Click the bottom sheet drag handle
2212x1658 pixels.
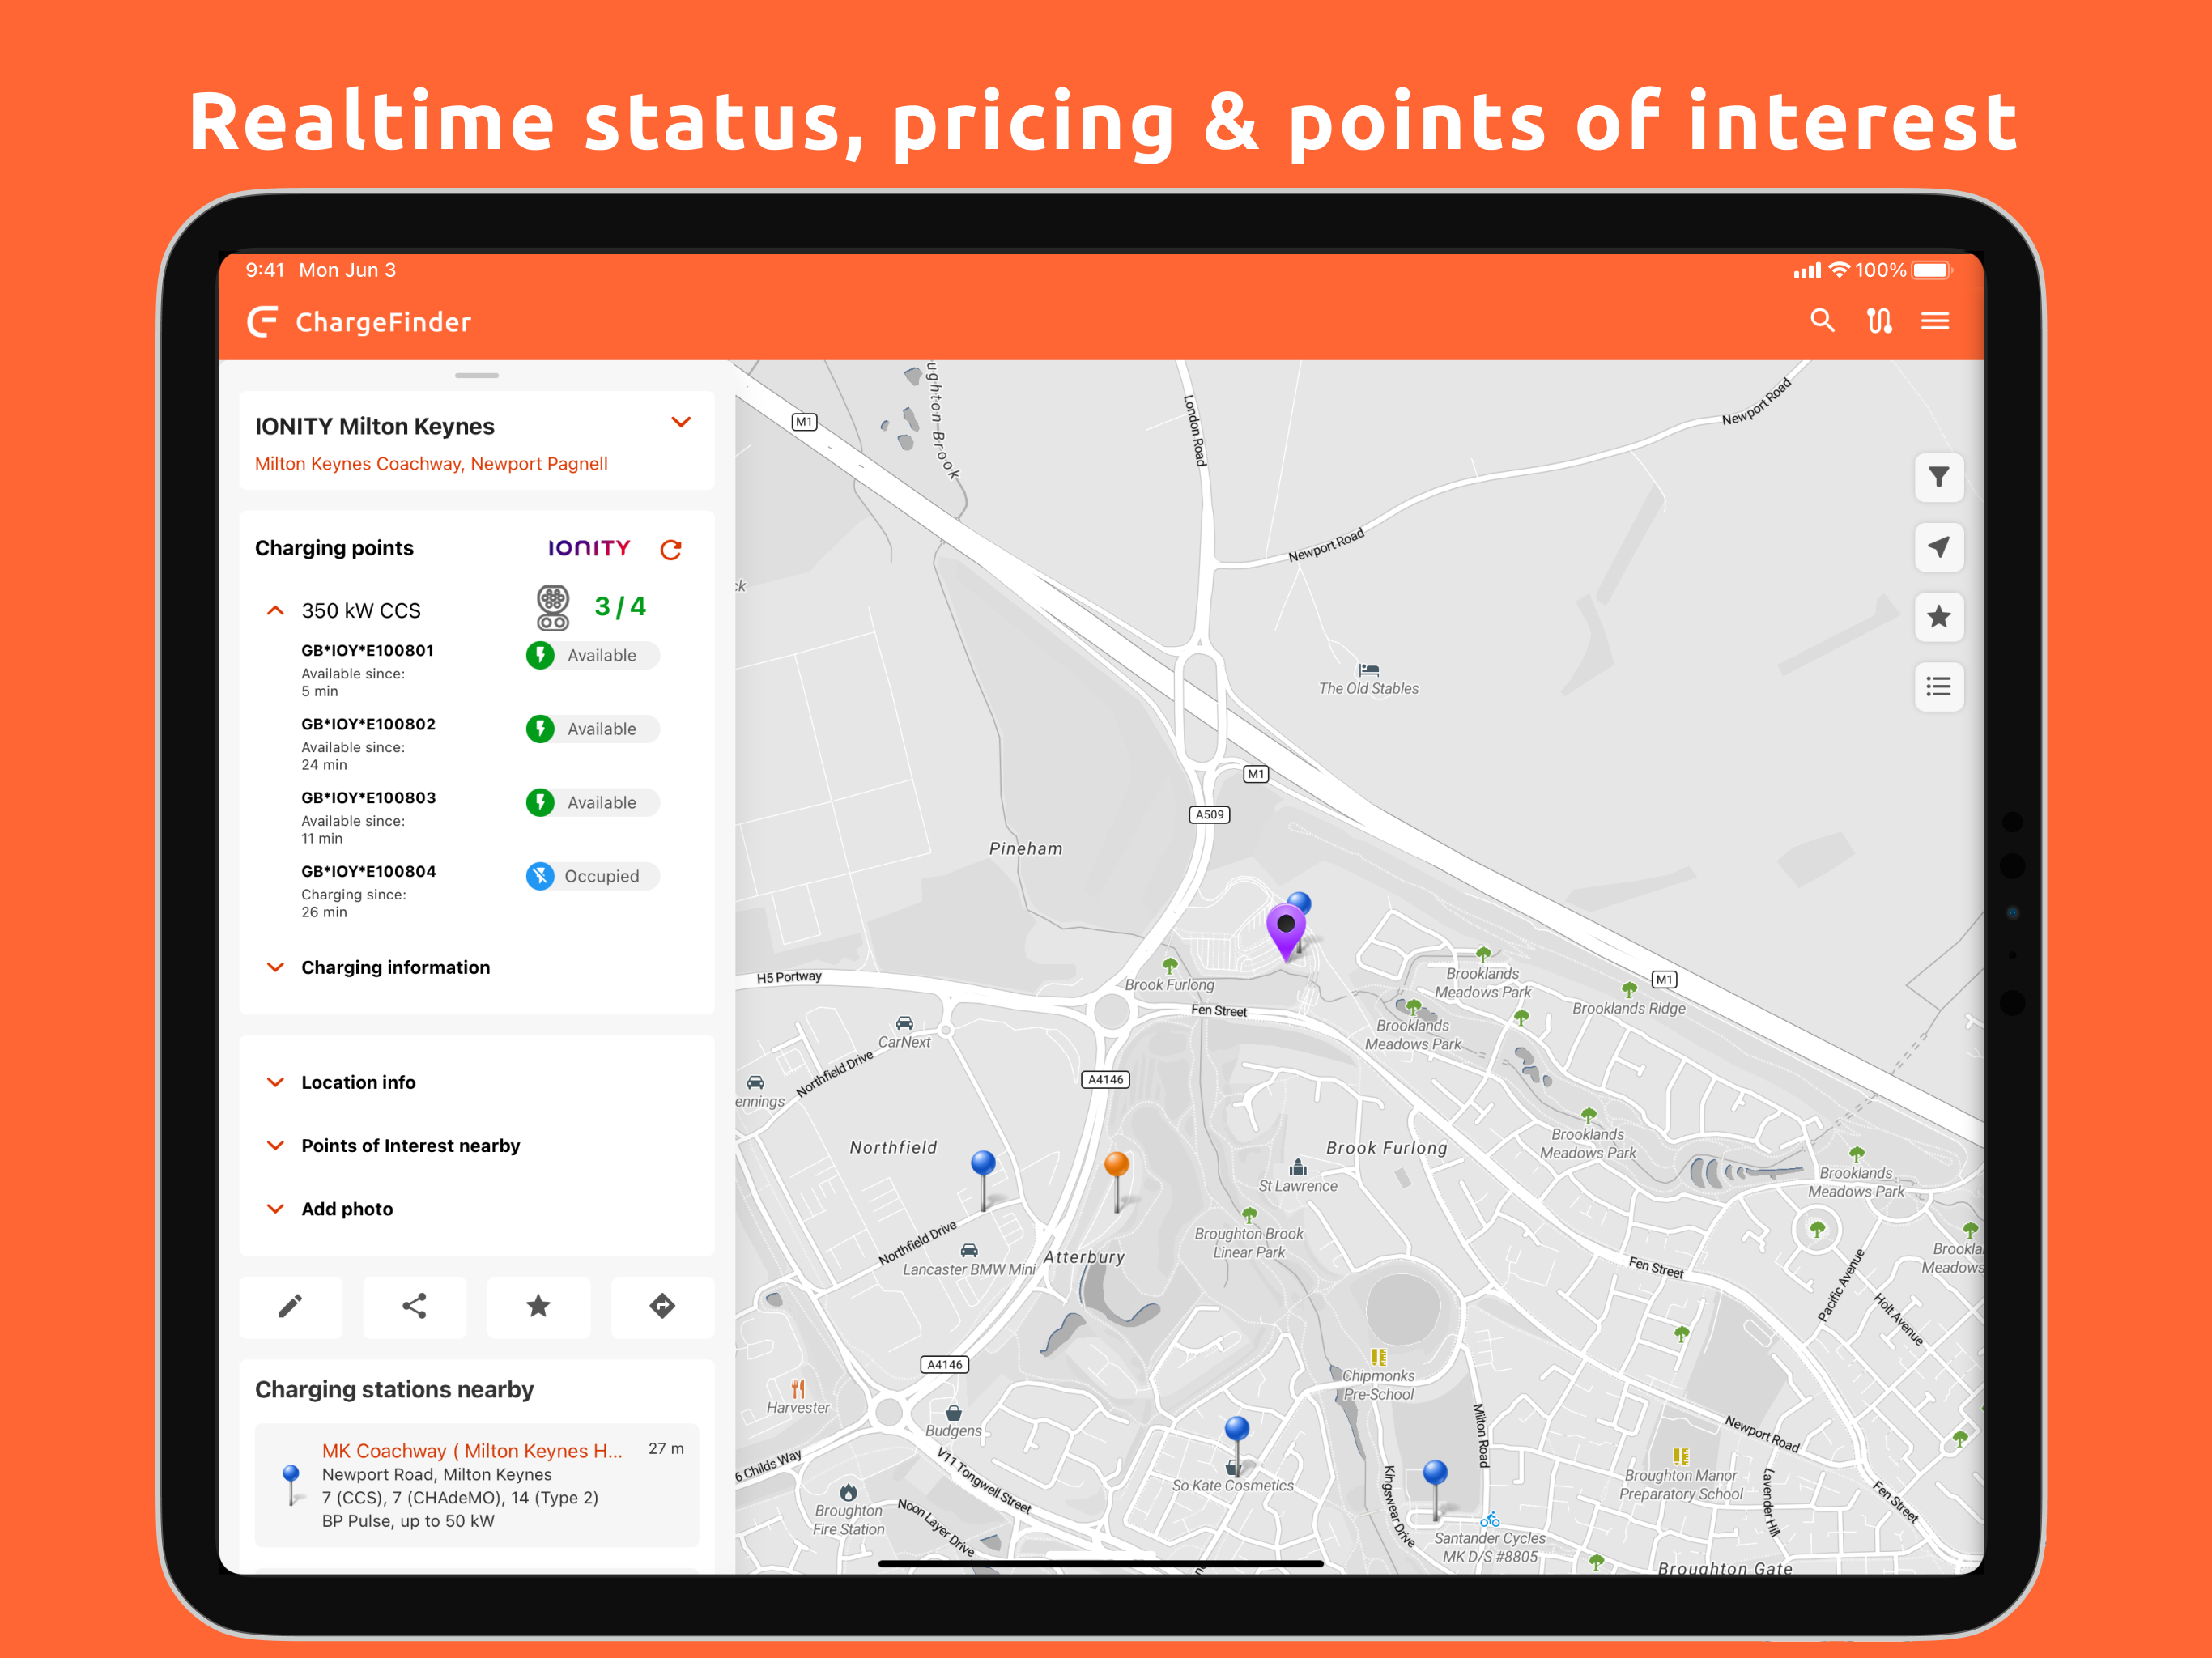tap(476, 376)
